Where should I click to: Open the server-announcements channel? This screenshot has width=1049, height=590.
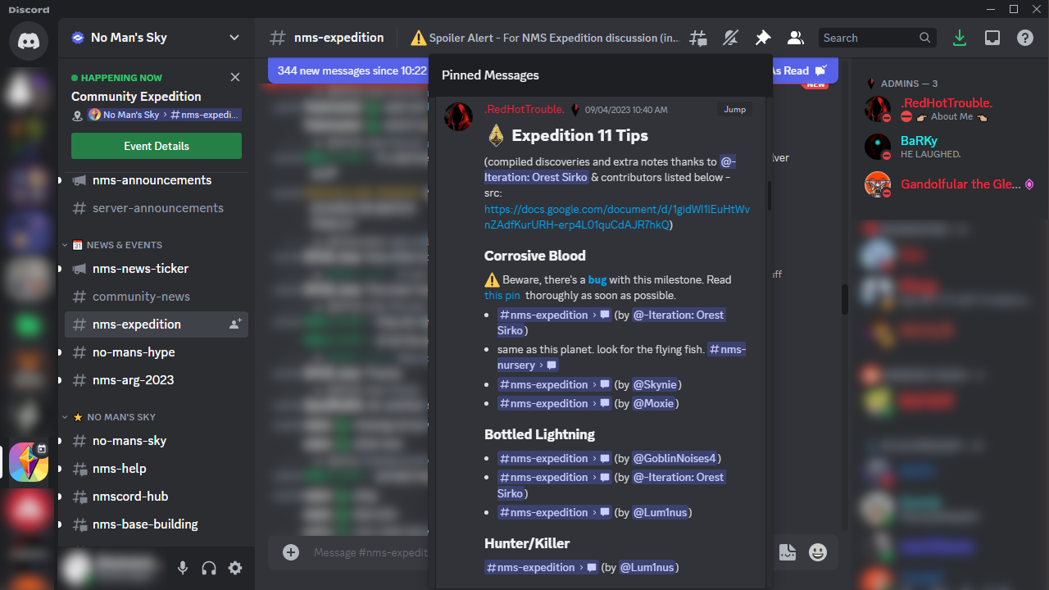157,208
